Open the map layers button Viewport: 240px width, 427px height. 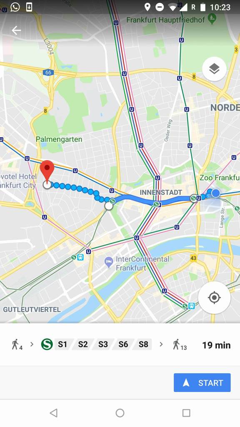click(215, 69)
